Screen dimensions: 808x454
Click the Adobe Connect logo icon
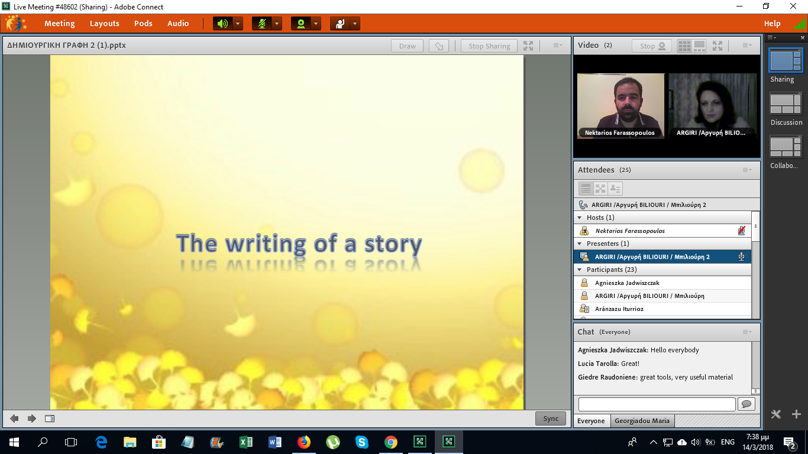[x=16, y=24]
